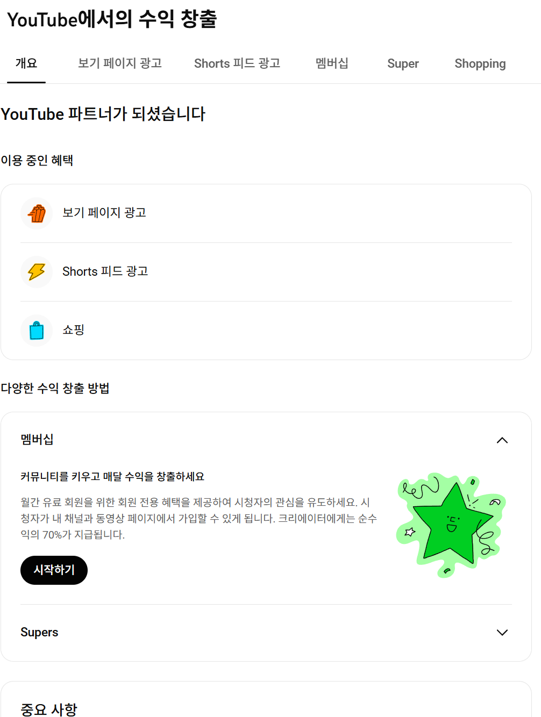Click the 멤버십 section header title
Screen dimensions: 541x717
point(37,440)
